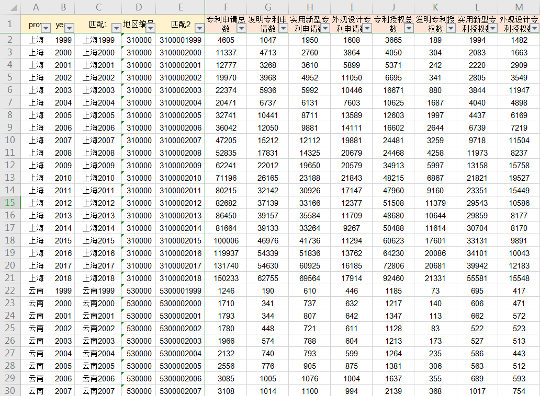This screenshot has height=396, width=540.
Task: Select row 1 header
Action: click(10, 24)
